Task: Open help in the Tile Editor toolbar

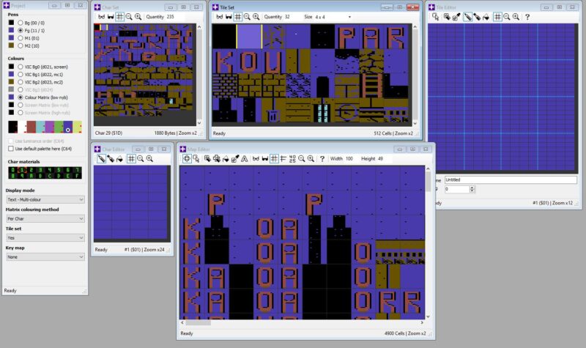Action: [x=527, y=17]
